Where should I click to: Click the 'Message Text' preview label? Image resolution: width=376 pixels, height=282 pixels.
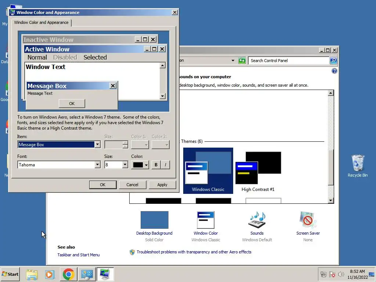[40, 93]
